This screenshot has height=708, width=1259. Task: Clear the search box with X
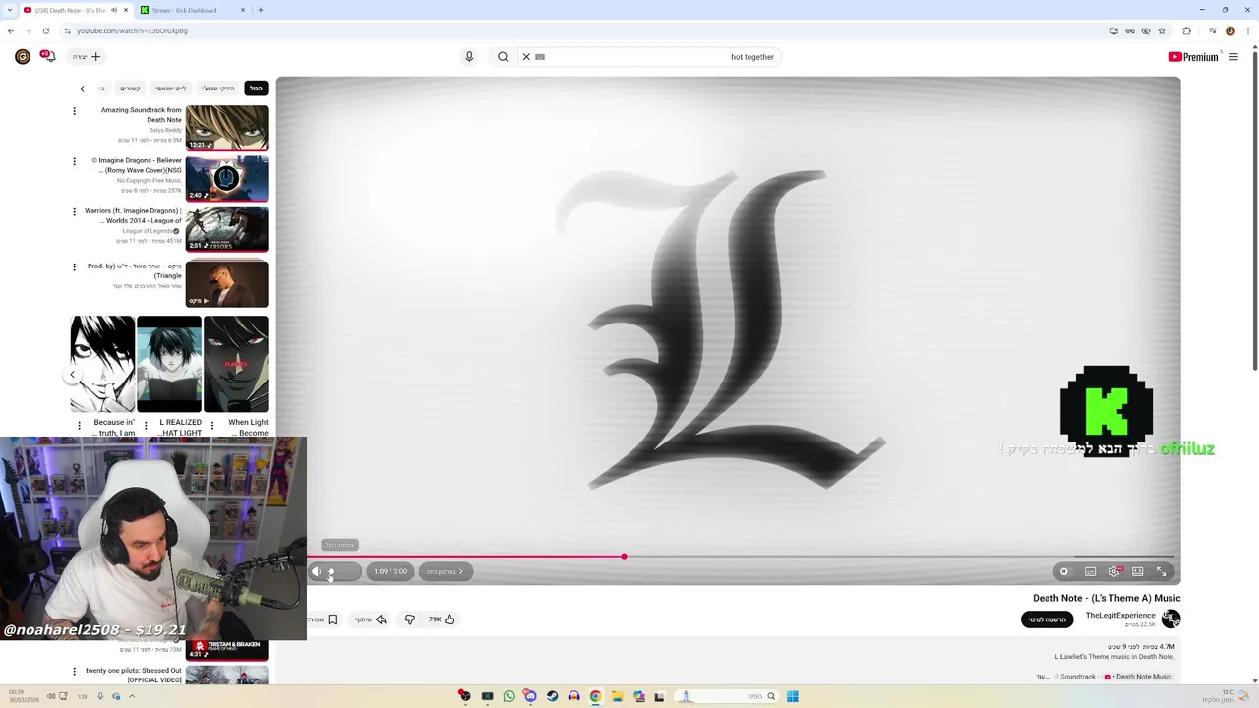point(526,57)
